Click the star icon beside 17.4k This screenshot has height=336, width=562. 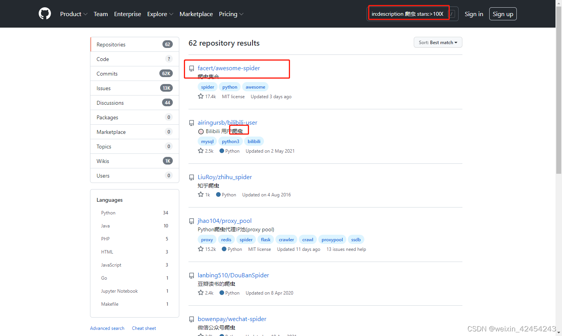pyautogui.click(x=201, y=96)
